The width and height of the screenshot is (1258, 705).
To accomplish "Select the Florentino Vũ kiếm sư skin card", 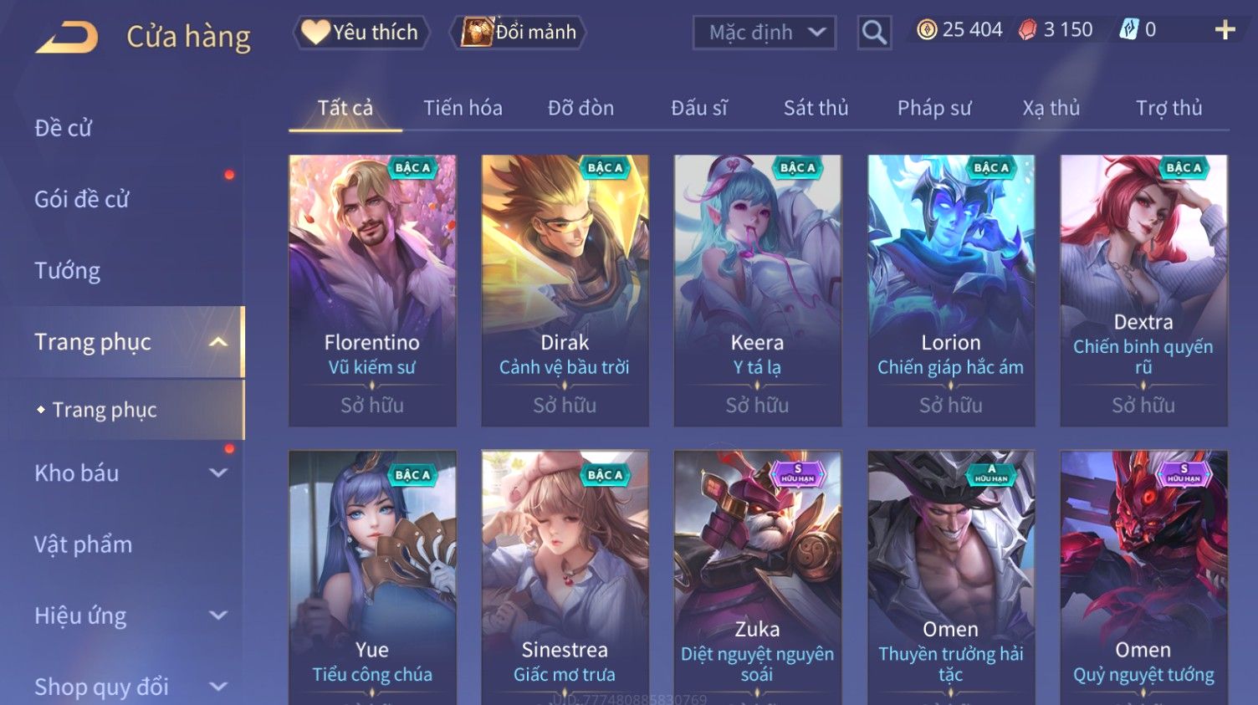I will pyautogui.click(x=372, y=290).
